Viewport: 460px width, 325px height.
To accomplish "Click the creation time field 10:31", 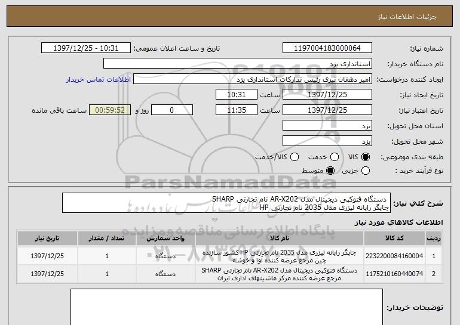I will [x=237, y=95].
